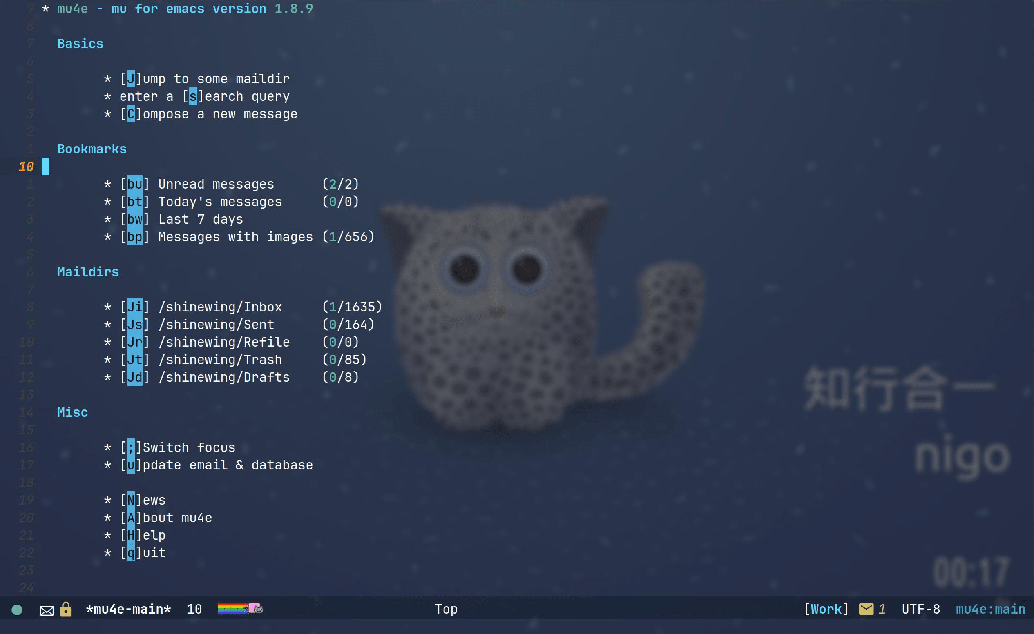Click the (0/0) Today's messages count

pyautogui.click(x=340, y=202)
